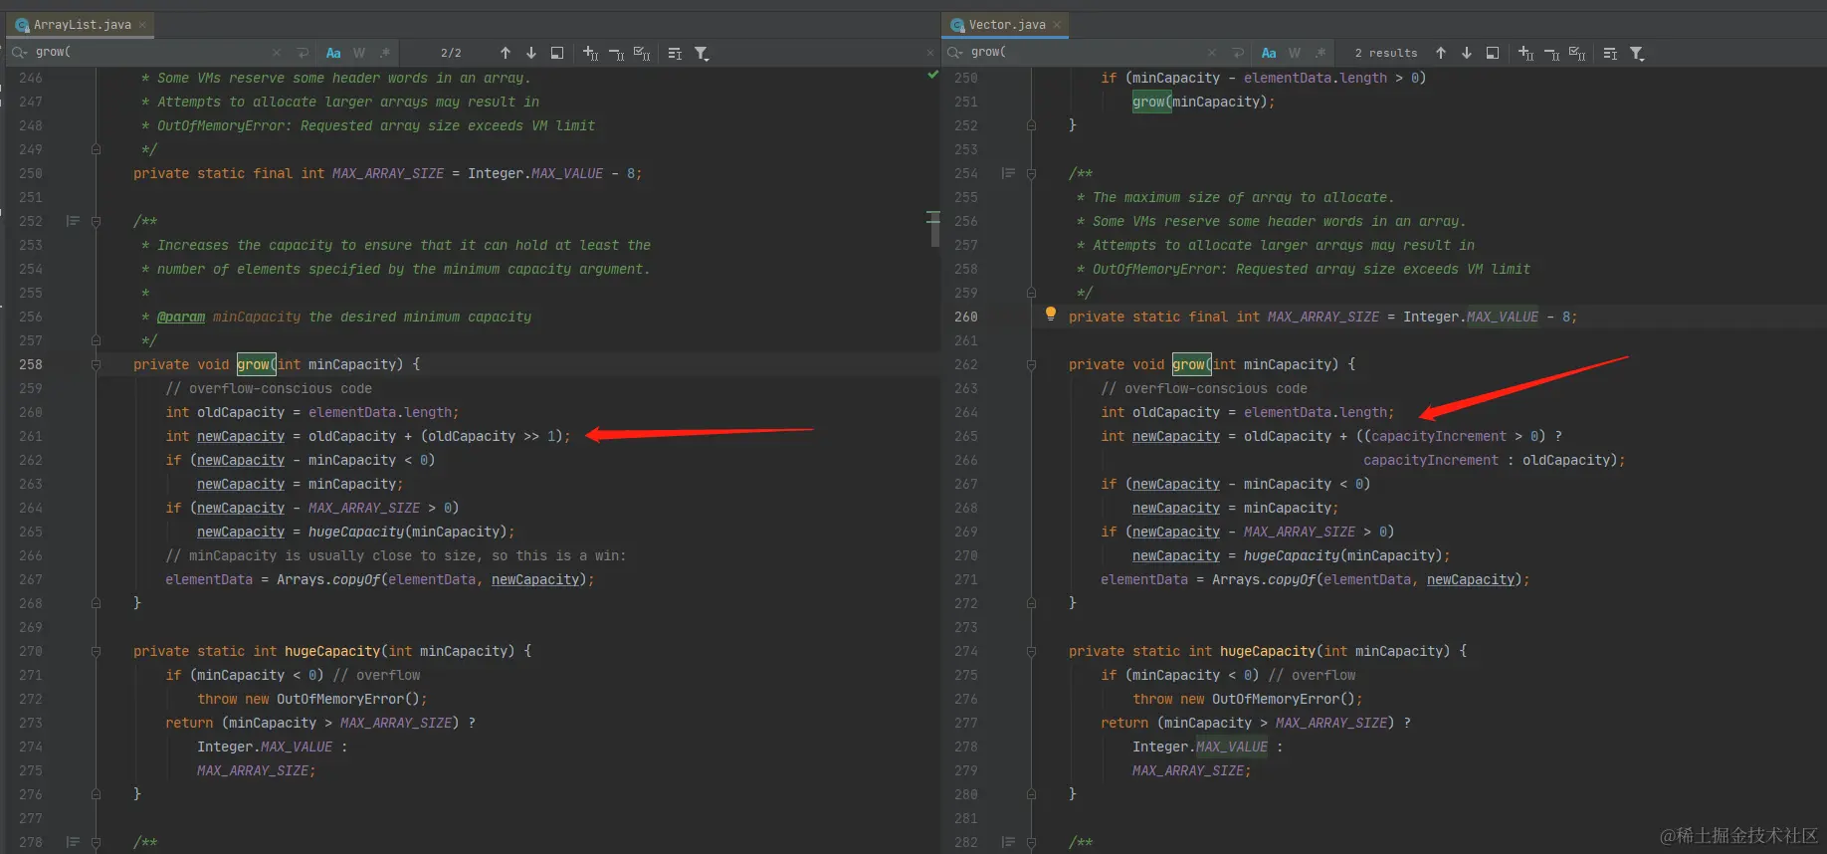Go to previous occurrence in Vector.java
Screen dimensions: 1827x854
coord(1441,53)
